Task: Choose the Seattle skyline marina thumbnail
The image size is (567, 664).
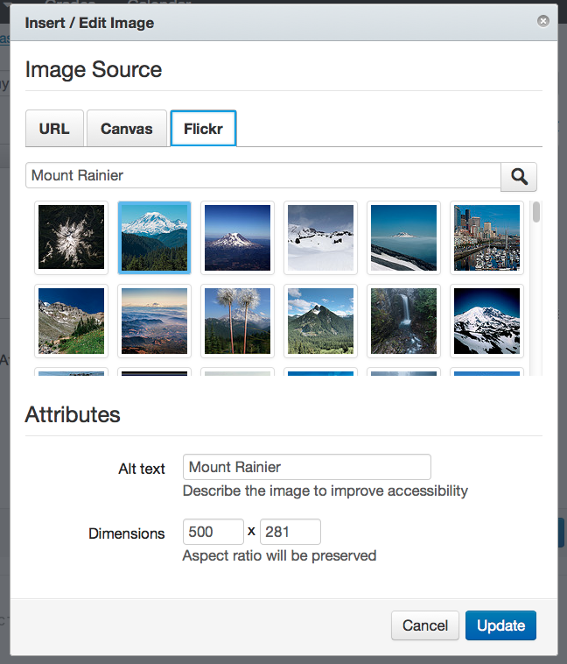Action: (x=487, y=237)
